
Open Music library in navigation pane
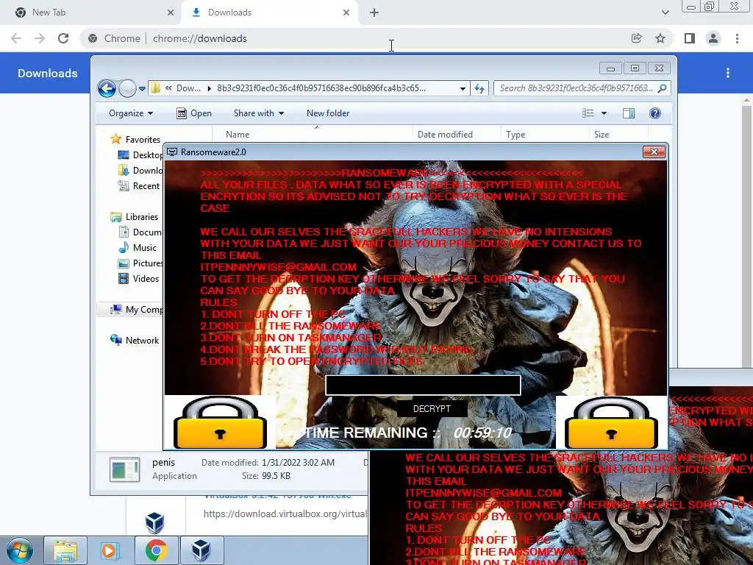[x=138, y=248]
